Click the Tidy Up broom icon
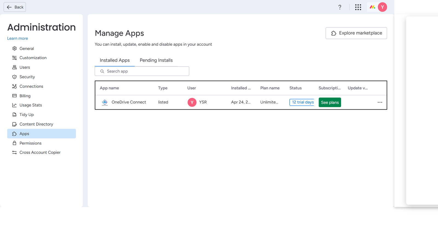 click(x=15, y=115)
